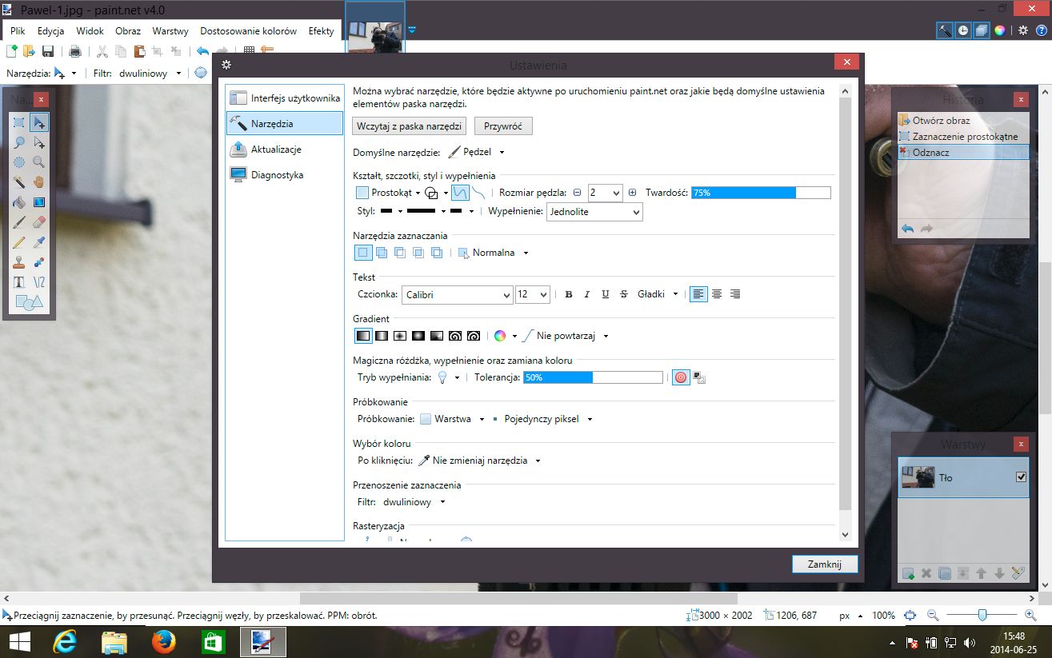The width and height of the screenshot is (1052, 658).
Task: Switch to Aktualizacje settings tab
Action: (x=285, y=150)
